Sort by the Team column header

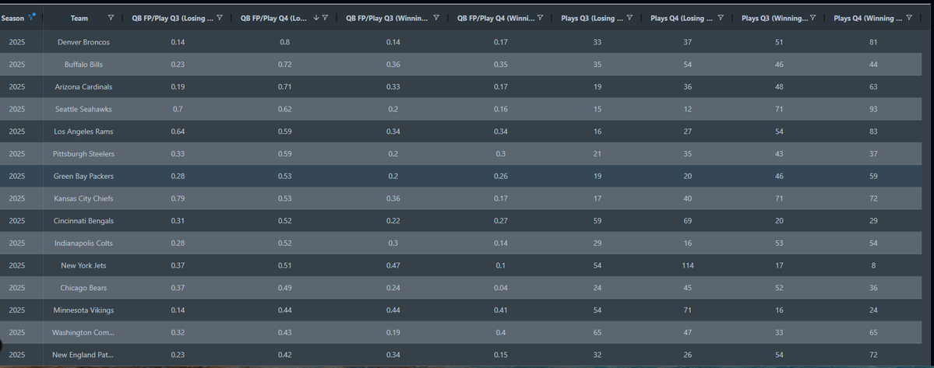point(79,19)
